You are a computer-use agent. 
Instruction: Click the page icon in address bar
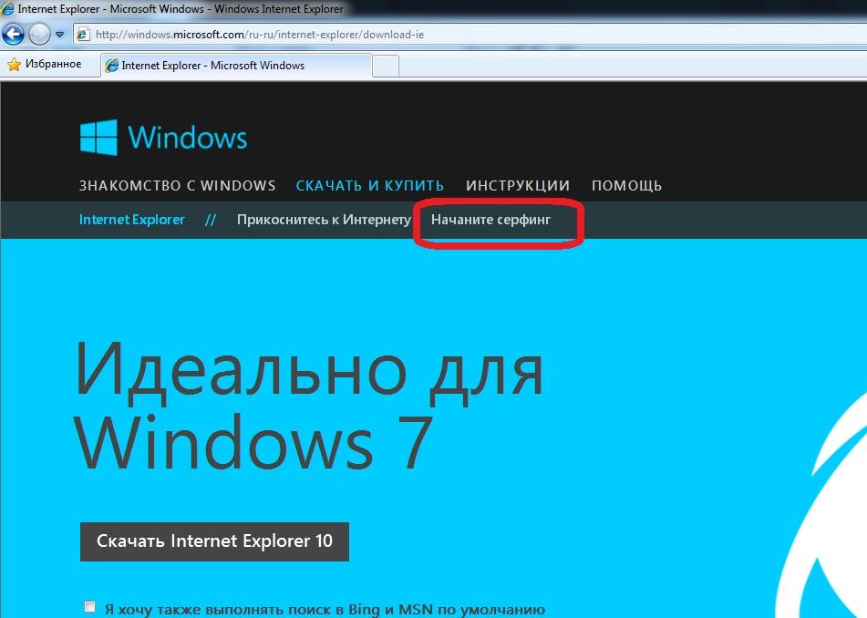(x=84, y=35)
